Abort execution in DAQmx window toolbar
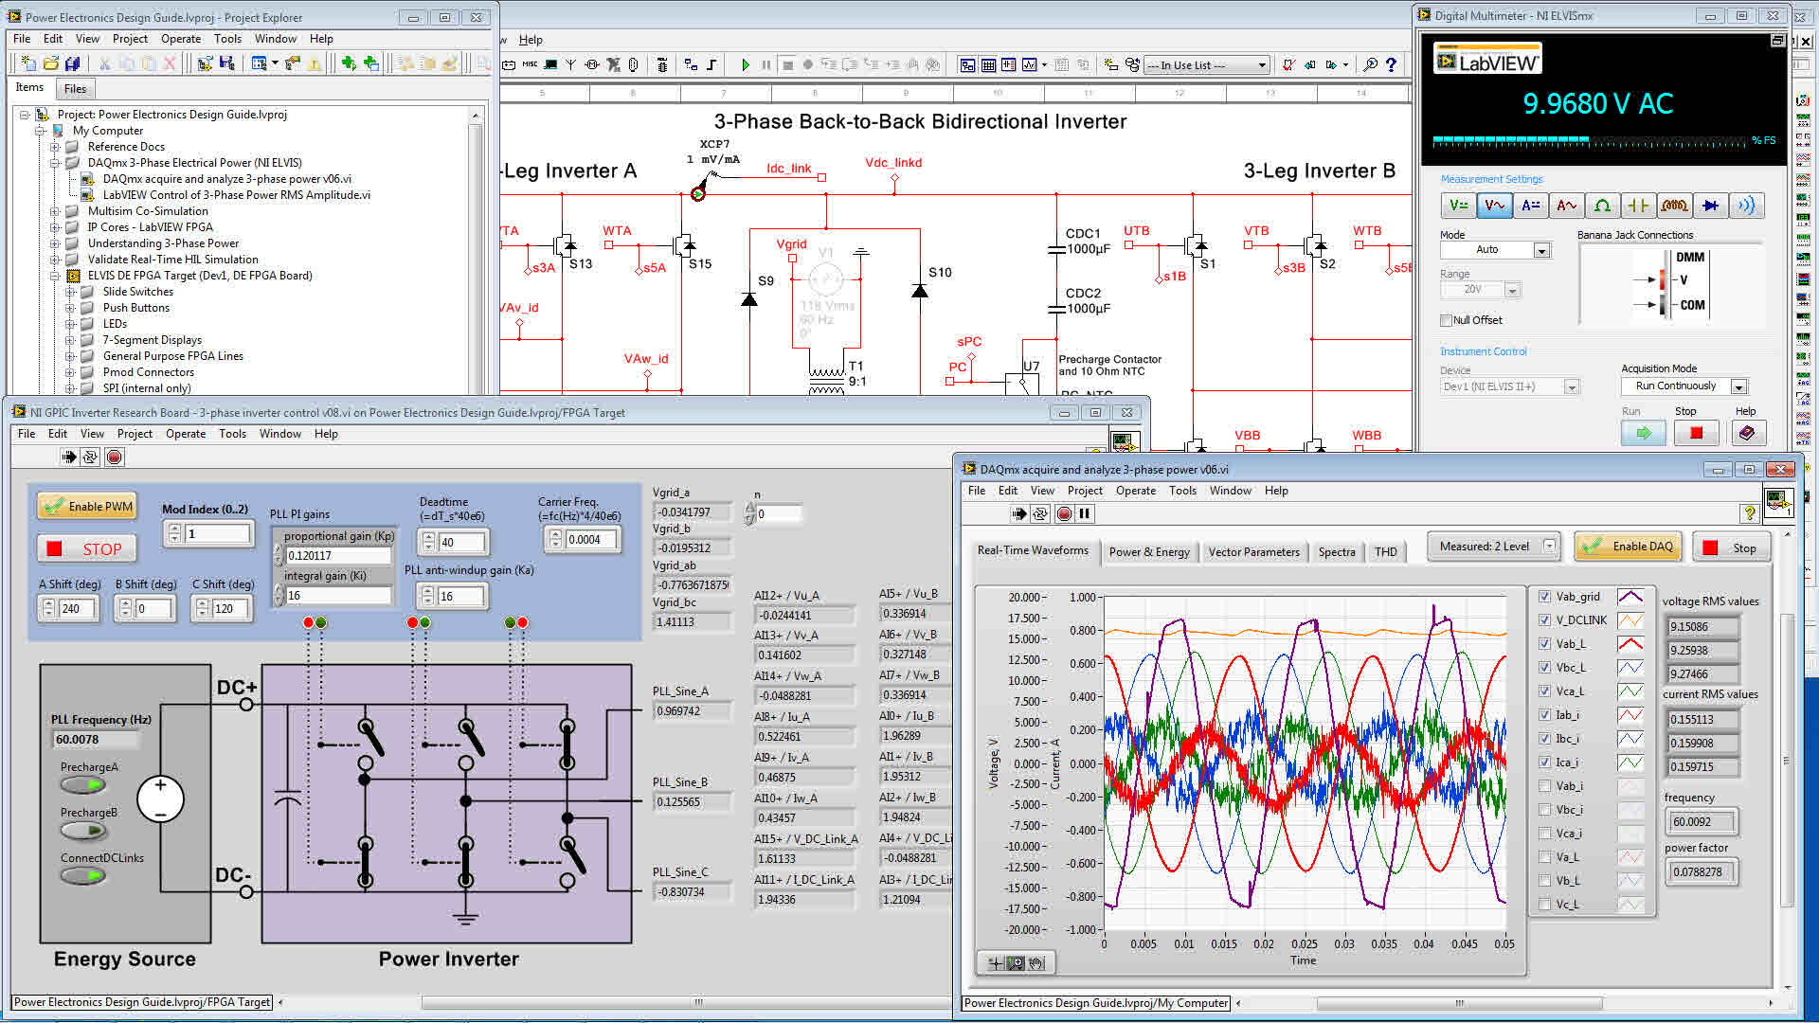This screenshot has width=1819, height=1023. (x=1063, y=513)
